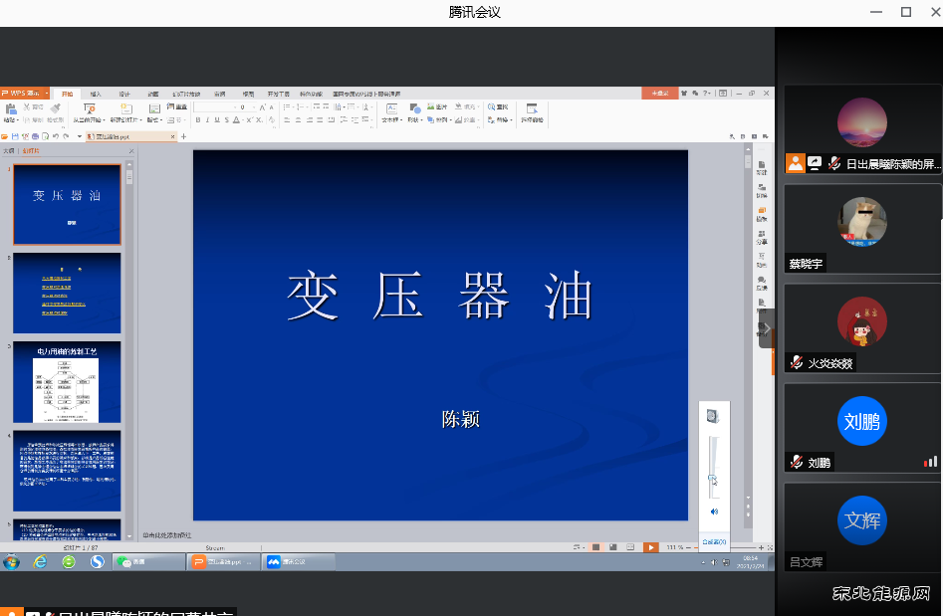Toggle muted microphone icon for 火炎焱燚
The width and height of the screenshot is (943, 616).
pos(797,363)
